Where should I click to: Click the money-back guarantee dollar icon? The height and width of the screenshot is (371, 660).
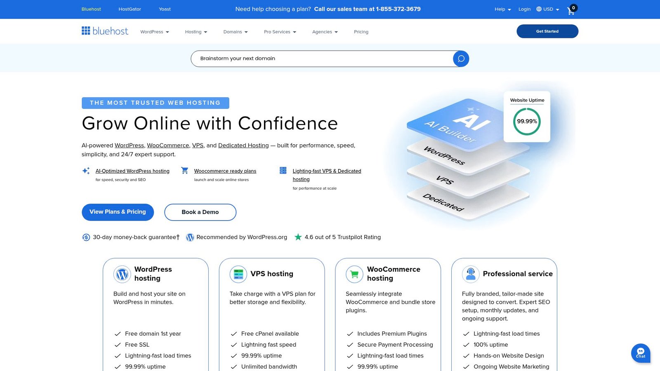click(x=86, y=237)
